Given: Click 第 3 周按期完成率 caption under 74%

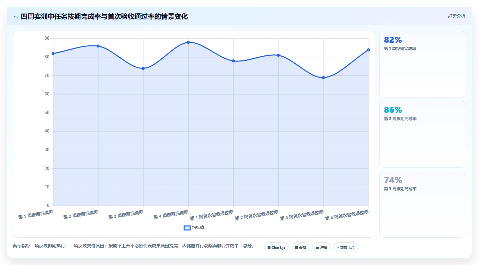Looking at the screenshot, I should [x=400, y=189].
